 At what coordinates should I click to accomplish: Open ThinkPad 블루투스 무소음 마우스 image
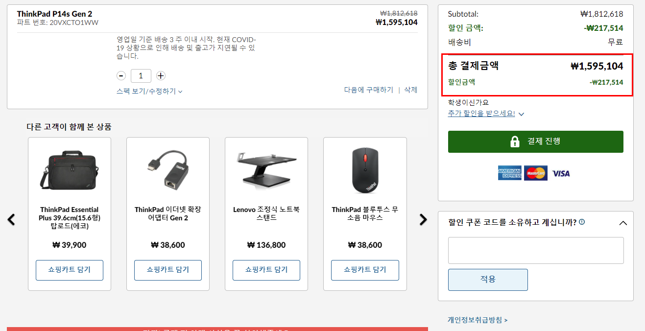click(x=365, y=170)
